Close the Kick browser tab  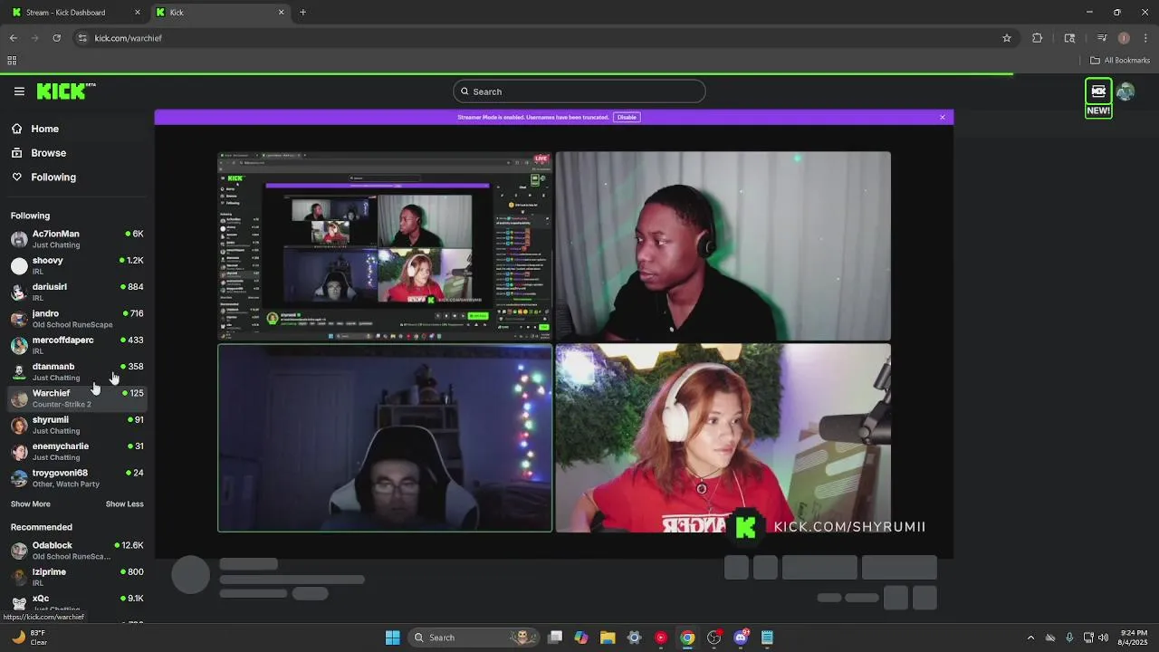click(x=281, y=13)
